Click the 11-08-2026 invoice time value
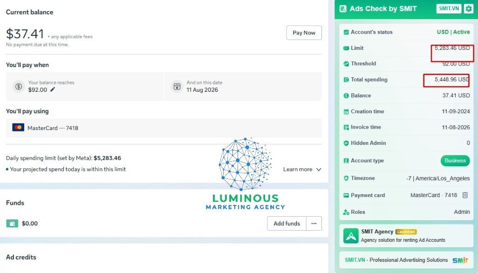The width and height of the screenshot is (478, 273). click(x=456, y=127)
